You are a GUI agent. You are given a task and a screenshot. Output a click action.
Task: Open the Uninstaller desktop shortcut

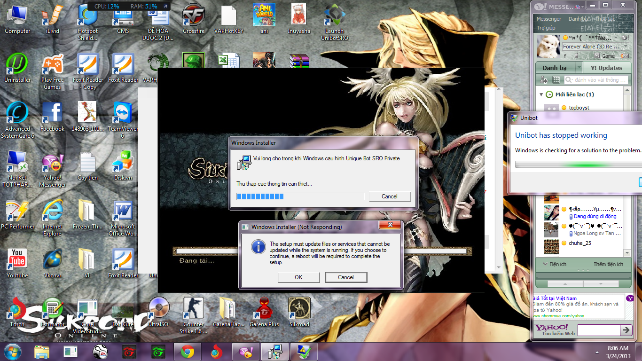(17, 68)
